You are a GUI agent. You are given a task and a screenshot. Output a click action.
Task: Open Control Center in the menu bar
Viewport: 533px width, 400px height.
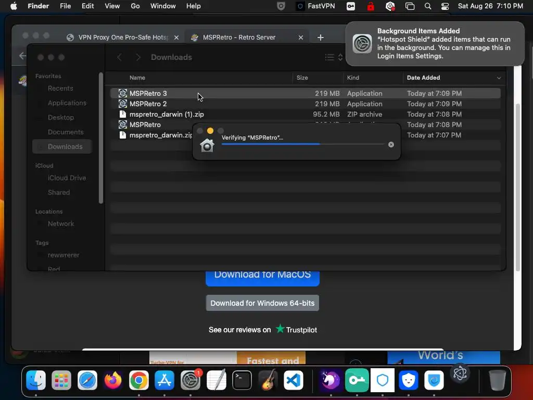[x=445, y=6]
